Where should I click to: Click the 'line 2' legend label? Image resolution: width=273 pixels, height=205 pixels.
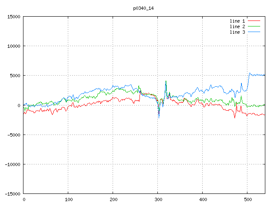click(x=237, y=26)
